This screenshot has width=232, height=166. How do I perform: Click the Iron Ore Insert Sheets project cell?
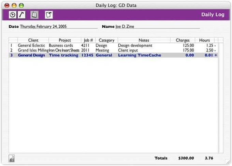[x=64, y=50]
